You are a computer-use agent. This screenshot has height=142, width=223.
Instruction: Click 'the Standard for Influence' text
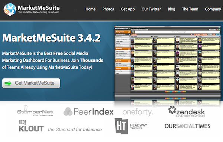(x=75, y=129)
